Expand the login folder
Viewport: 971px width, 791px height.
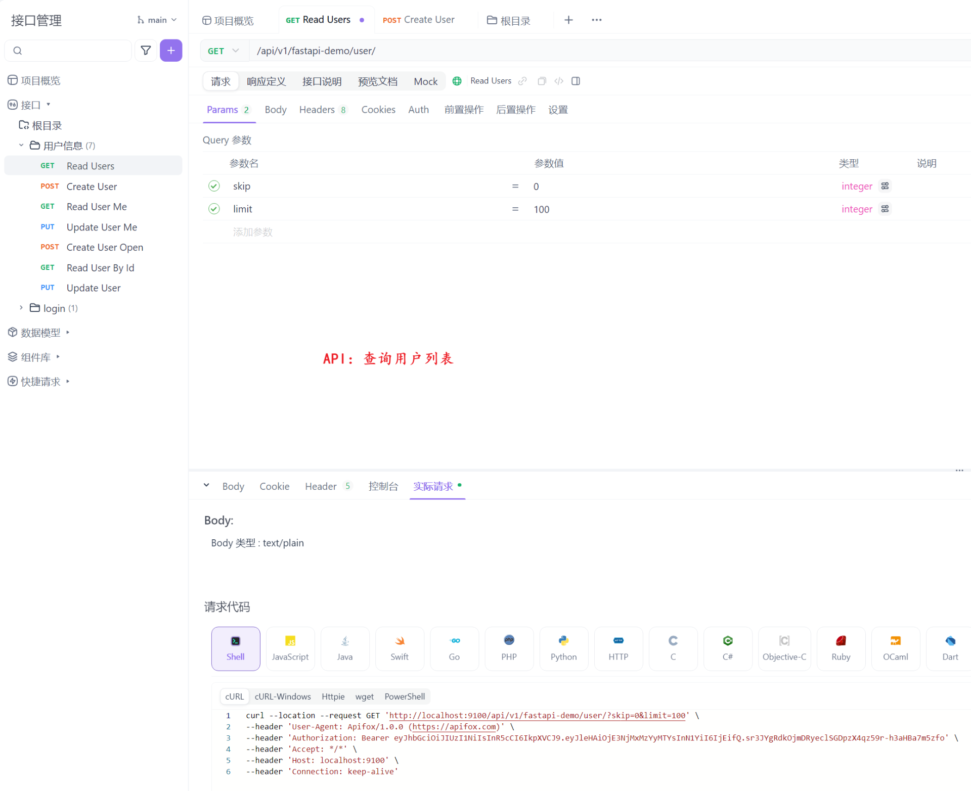point(21,308)
